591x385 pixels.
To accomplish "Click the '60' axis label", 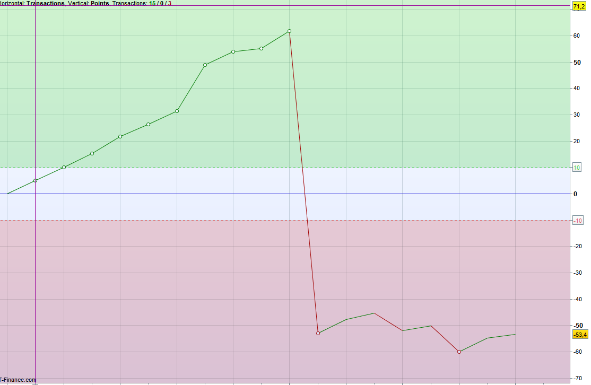I will click(x=577, y=36).
